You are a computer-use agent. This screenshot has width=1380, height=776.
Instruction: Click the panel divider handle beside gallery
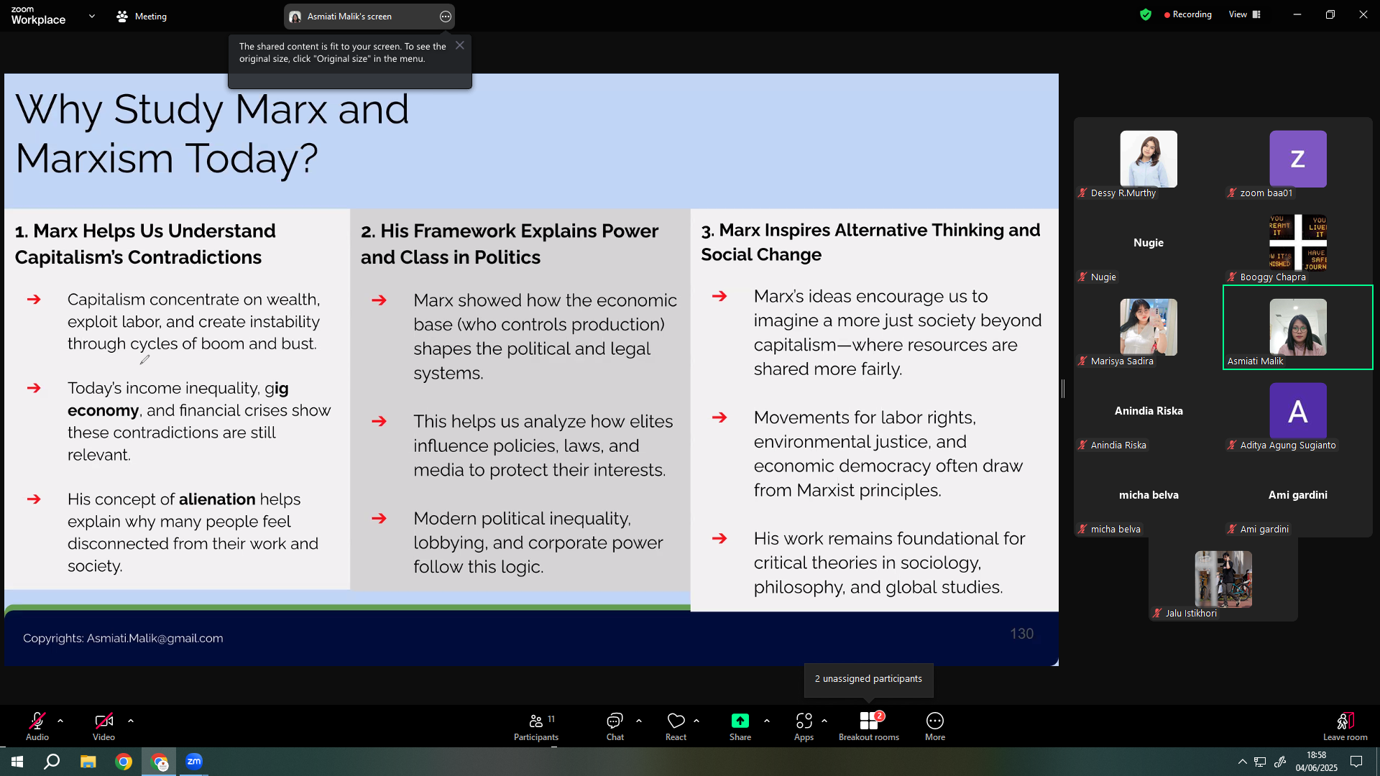[1063, 389]
